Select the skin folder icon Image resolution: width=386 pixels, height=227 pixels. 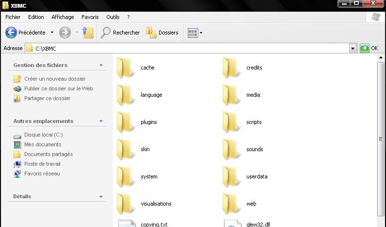click(126, 149)
